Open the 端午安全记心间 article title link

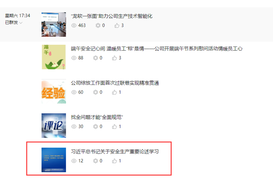[x=157, y=49]
